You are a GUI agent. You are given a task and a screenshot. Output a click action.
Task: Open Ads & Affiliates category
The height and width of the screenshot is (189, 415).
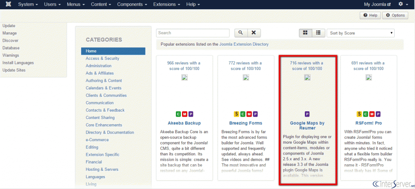point(100,73)
